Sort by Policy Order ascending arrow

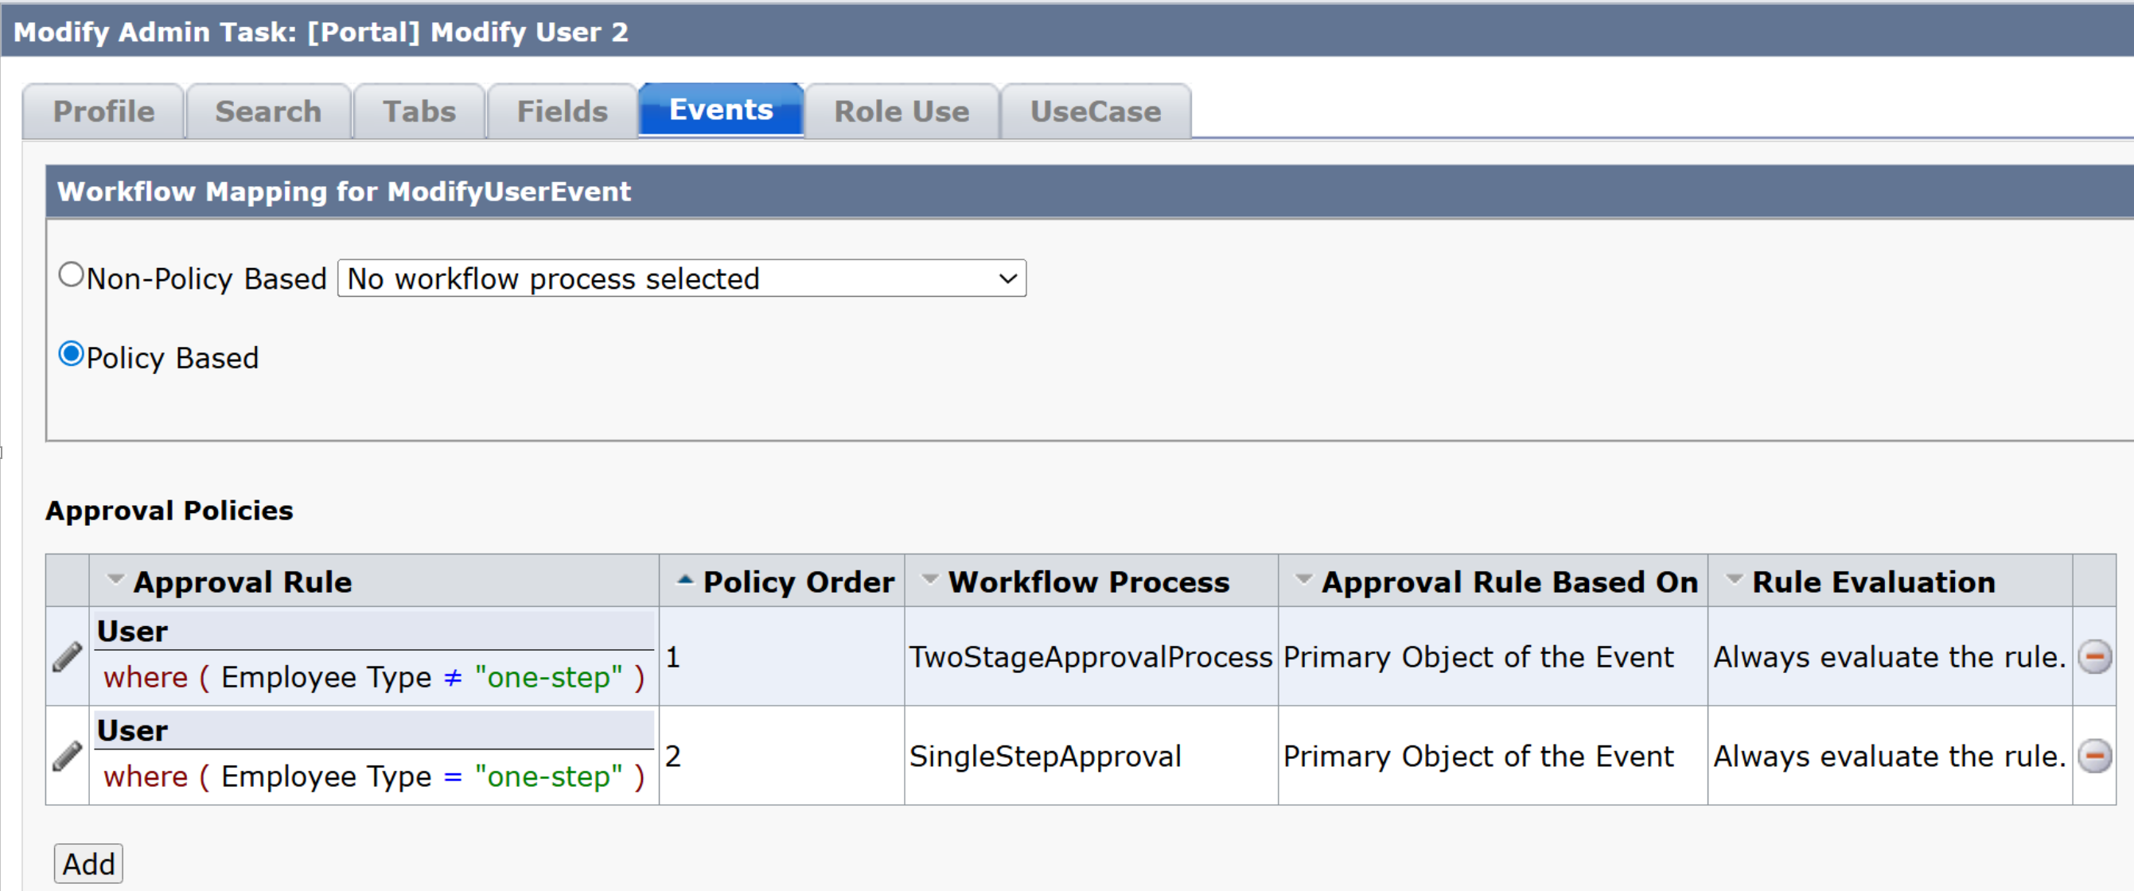point(684,580)
